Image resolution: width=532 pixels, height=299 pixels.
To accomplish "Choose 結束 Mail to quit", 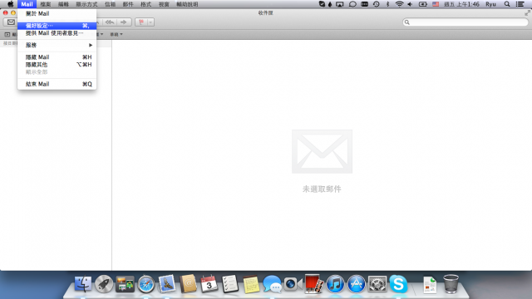I will [57, 84].
